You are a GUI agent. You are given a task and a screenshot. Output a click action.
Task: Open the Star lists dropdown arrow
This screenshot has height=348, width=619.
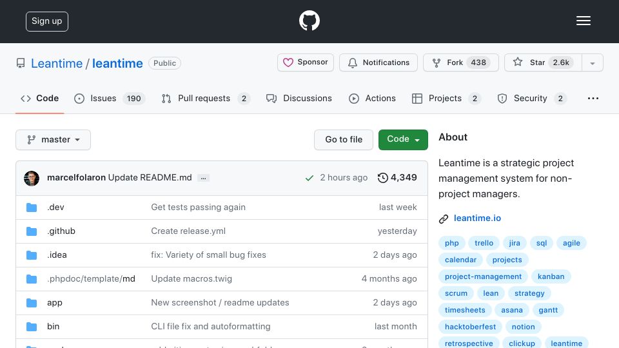[592, 63]
